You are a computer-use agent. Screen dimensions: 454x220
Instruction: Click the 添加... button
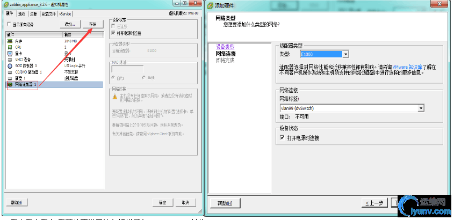[70, 25]
